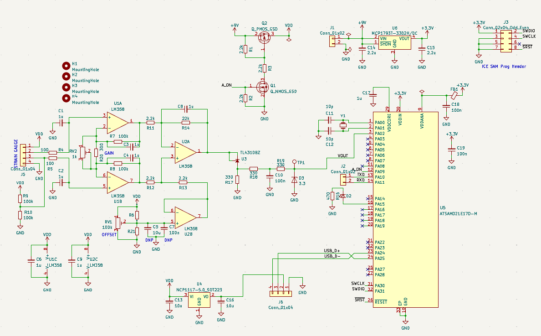Click the U2B LM358 op-amp symbol
This screenshot has height=336, width=541.
tap(182, 217)
